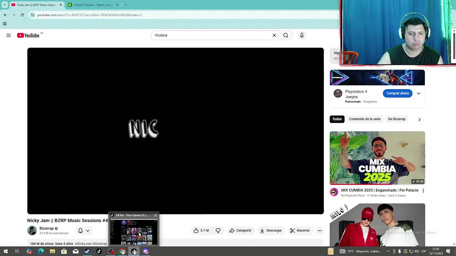
Task: Click the video player area
Action: click(176, 131)
